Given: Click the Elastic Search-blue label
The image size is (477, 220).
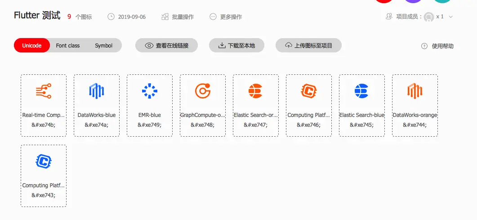Looking at the screenshot, I should click(362, 115).
